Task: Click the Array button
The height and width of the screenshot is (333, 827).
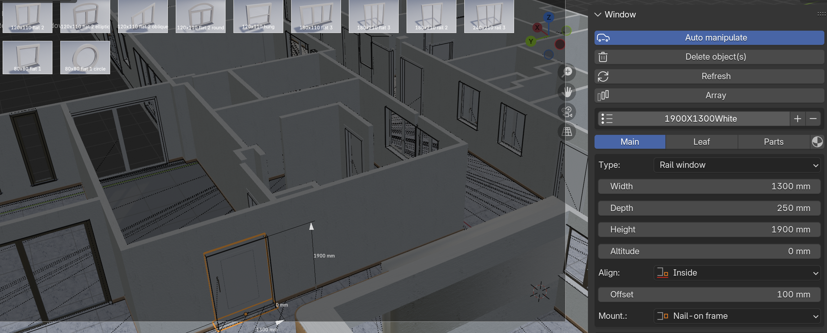Action: coord(709,96)
